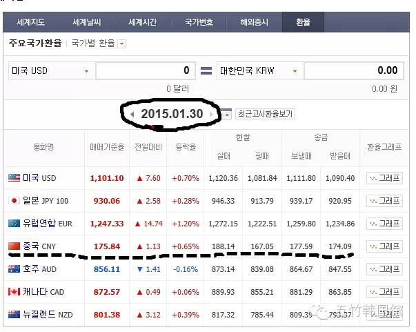Click the KRW amount input field
Viewport: 416px width, 332px height.
[353, 70]
